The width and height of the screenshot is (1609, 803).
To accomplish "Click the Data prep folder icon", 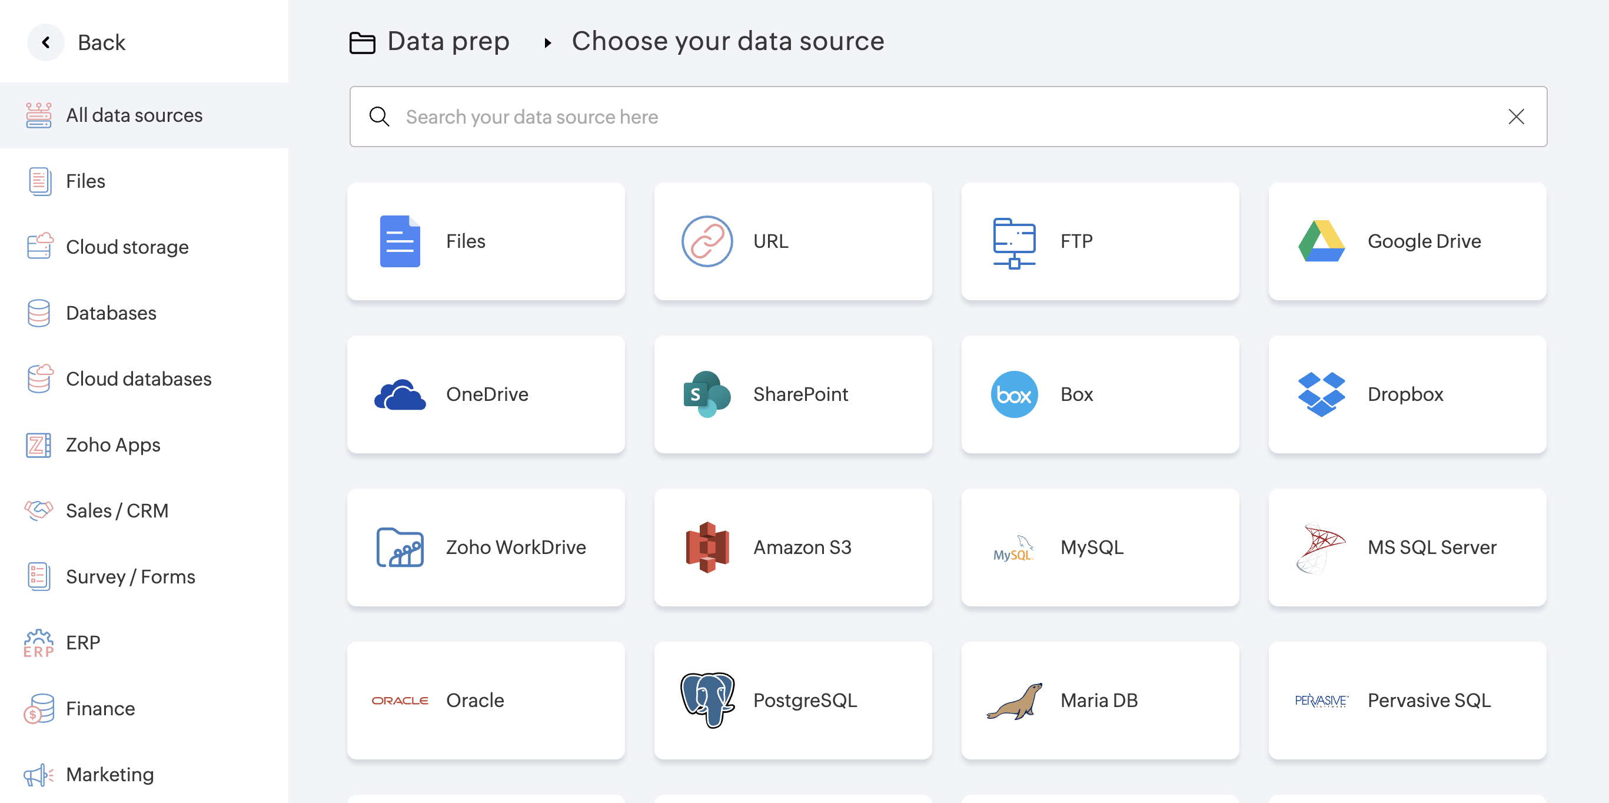I will 363,42.
